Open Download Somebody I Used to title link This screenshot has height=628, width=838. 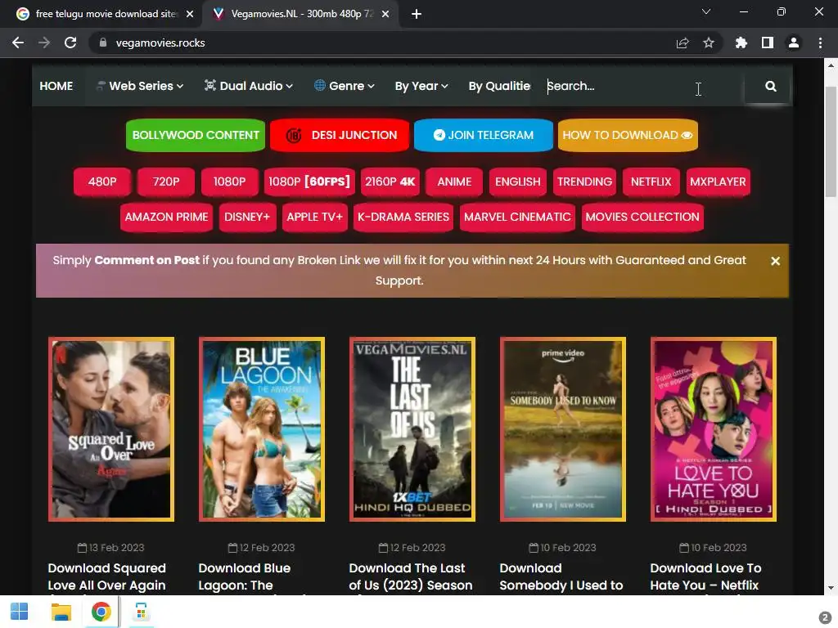point(561,577)
